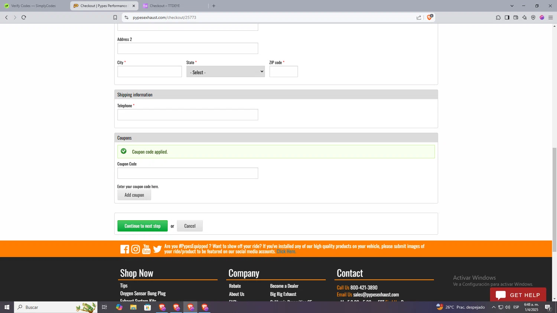Open volume control in system tray
The width and height of the screenshot is (557, 313).
(508, 307)
